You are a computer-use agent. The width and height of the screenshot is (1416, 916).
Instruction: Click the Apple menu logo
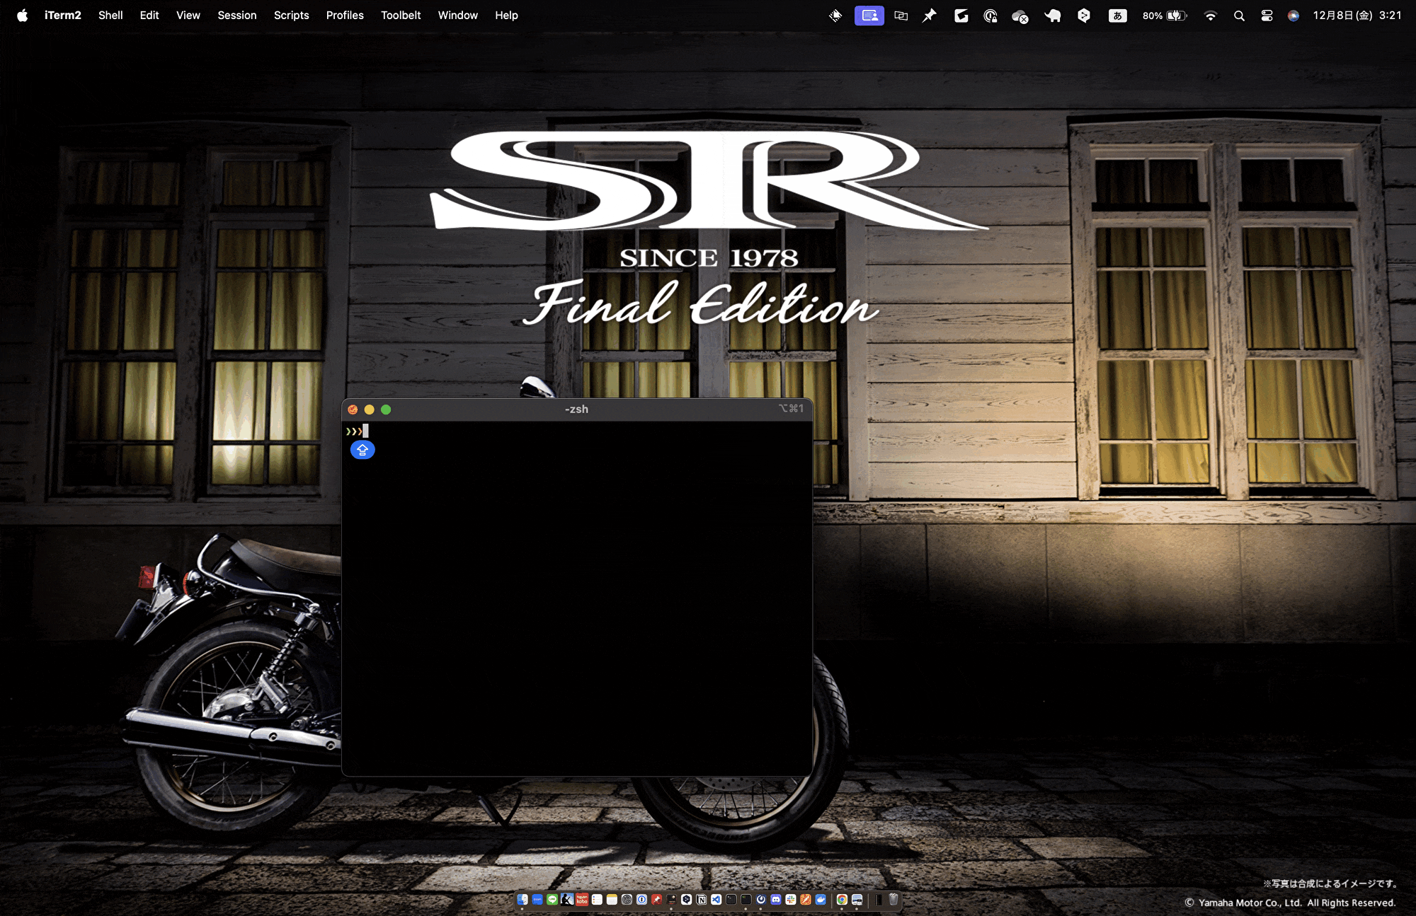[22, 15]
